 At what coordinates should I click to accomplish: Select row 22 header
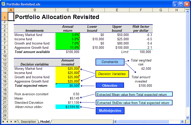pyautogui.click(x=5, y=107)
